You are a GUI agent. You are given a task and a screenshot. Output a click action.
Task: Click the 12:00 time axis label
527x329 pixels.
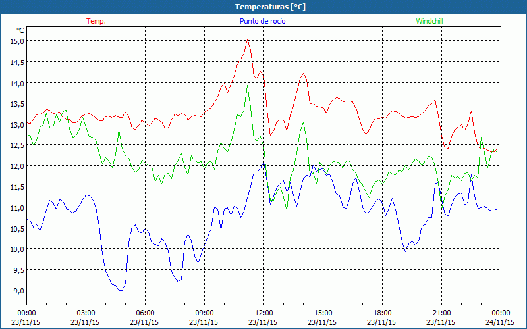[264, 313]
